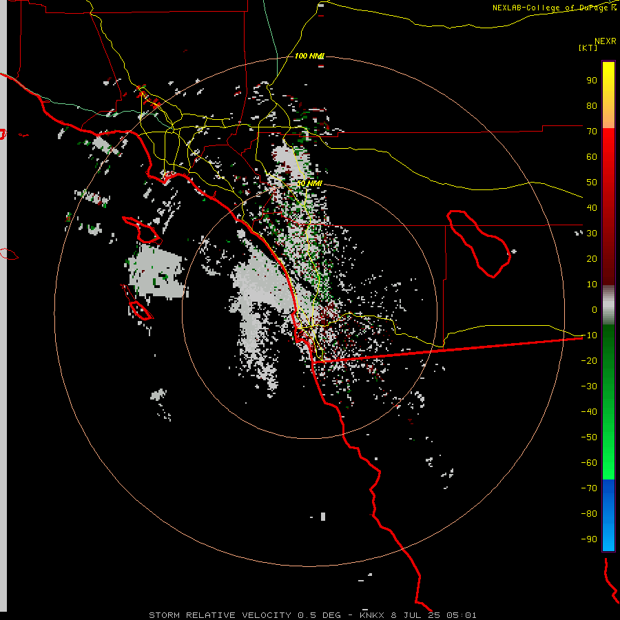
Task: Click the -90 value on the velocity scale
Action: [x=589, y=539]
